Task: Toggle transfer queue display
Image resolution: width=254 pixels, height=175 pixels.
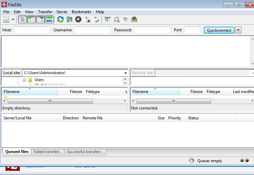Action: 49,19
